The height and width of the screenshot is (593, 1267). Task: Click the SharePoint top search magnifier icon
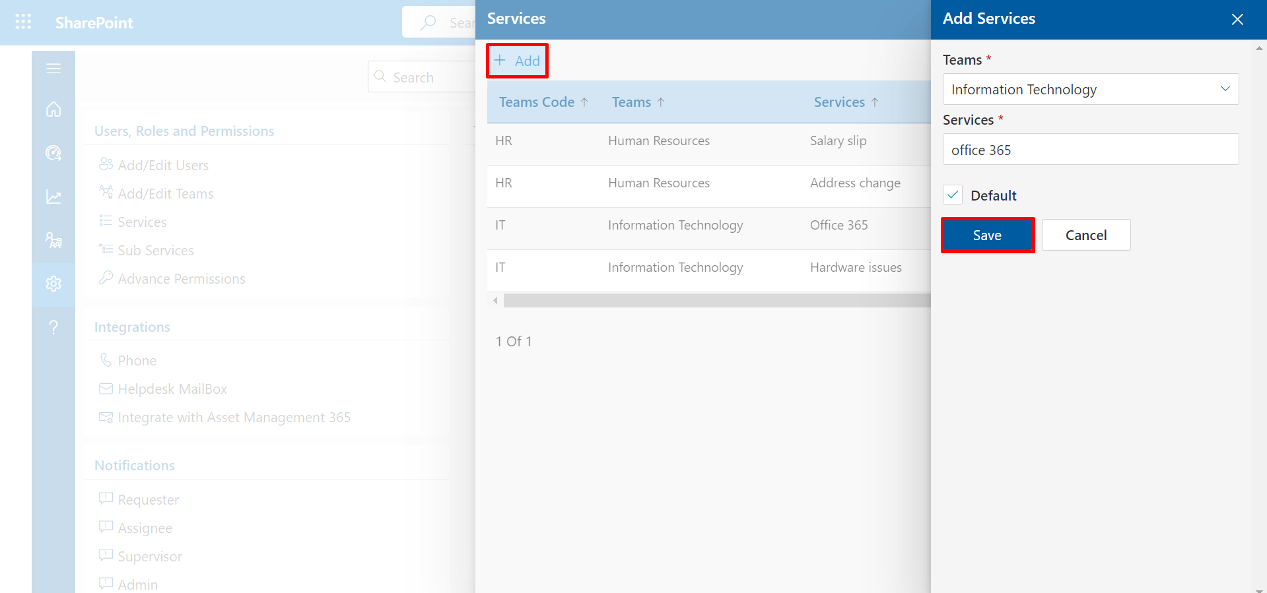click(x=428, y=22)
